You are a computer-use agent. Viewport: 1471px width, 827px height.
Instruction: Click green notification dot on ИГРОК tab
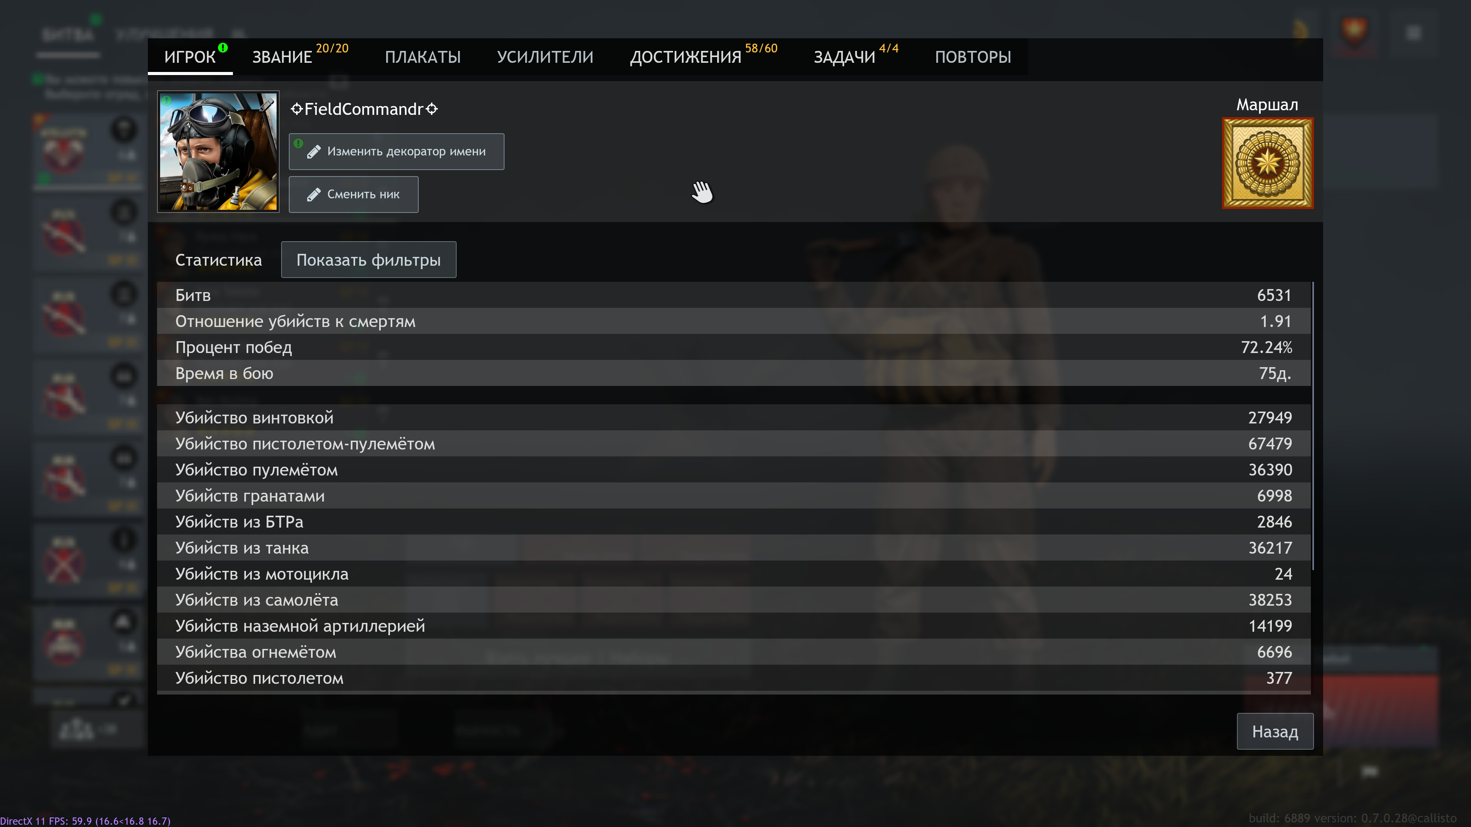223,48
